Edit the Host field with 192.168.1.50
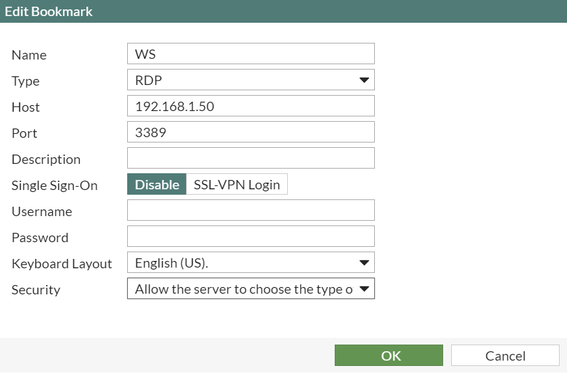This screenshot has width=567, height=376. tap(250, 106)
